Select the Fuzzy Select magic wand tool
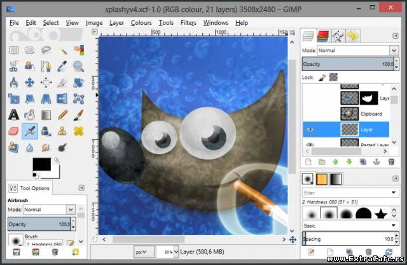This screenshot has width=407, height=265. point(63,50)
